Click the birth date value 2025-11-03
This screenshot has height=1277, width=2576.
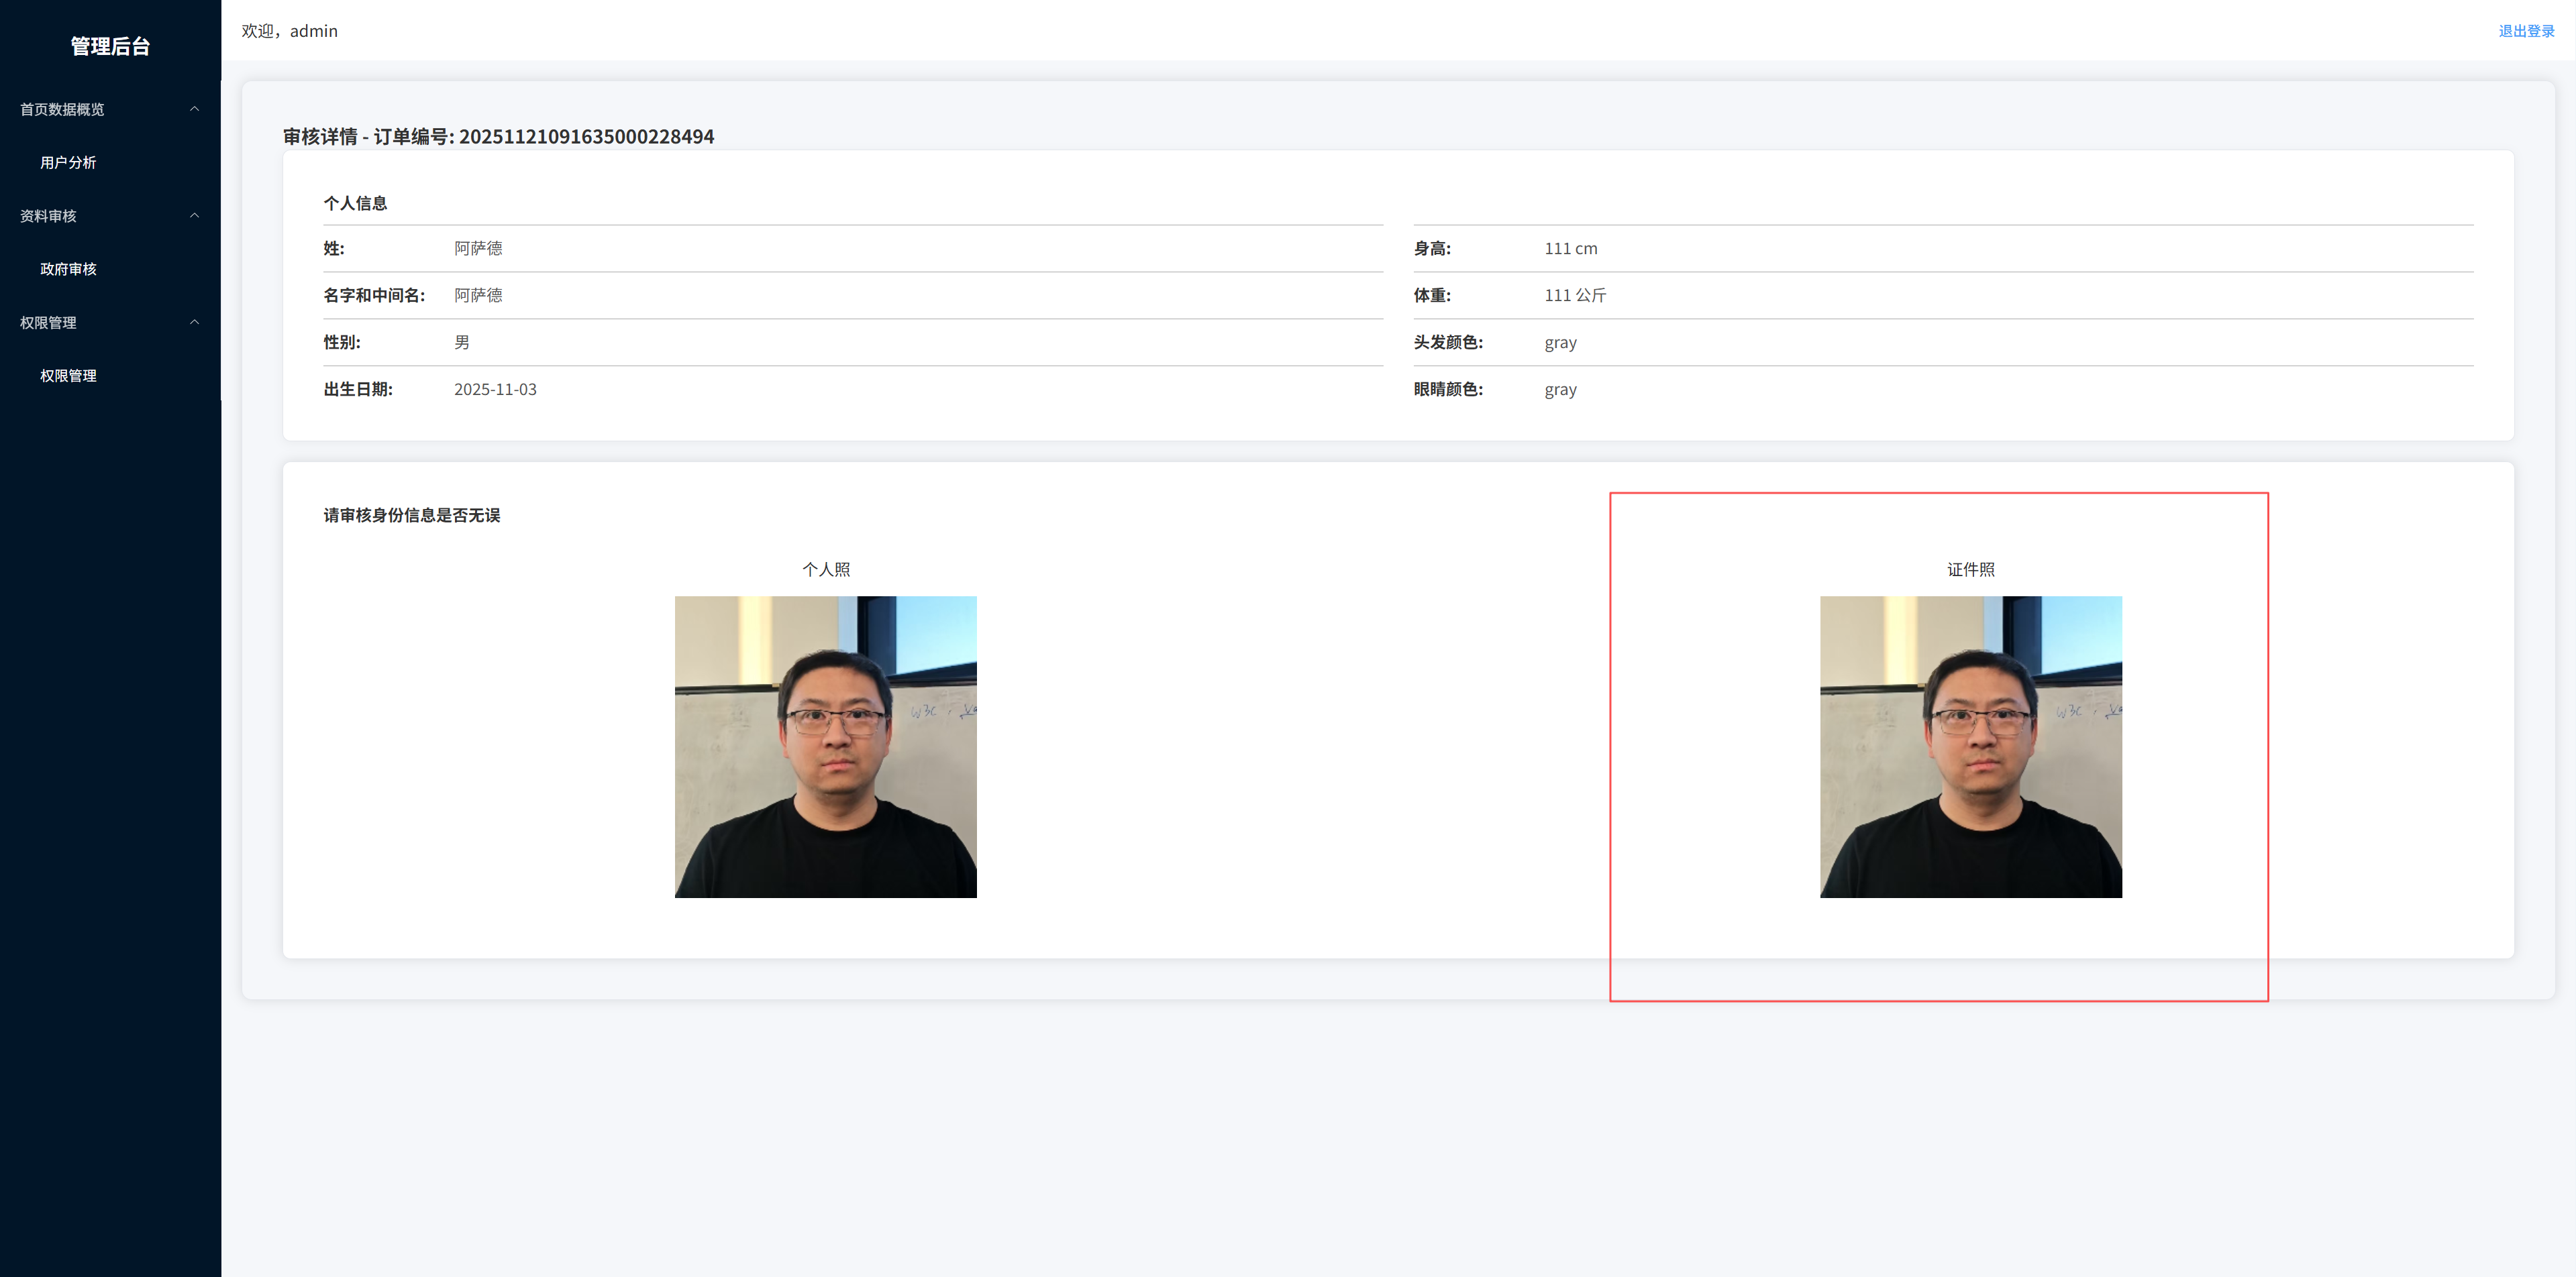coord(495,390)
